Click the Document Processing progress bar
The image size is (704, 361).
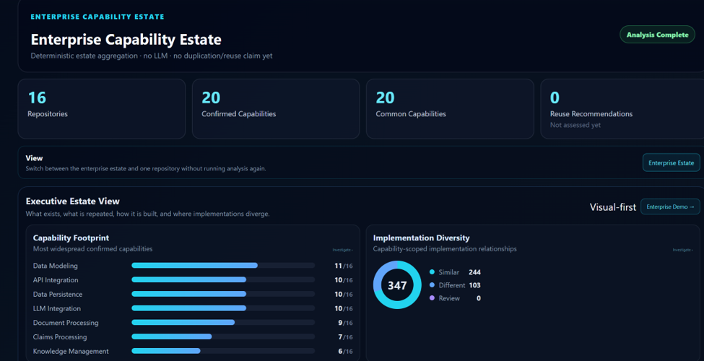pyautogui.click(x=223, y=323)
